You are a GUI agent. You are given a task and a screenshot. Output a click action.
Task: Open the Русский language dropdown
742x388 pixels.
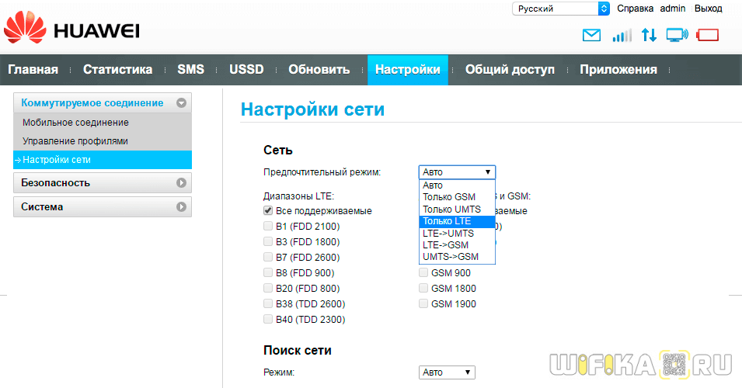pos(561,9)
